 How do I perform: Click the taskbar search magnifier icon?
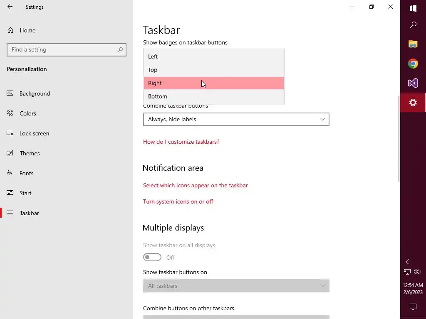coord(413,25)
